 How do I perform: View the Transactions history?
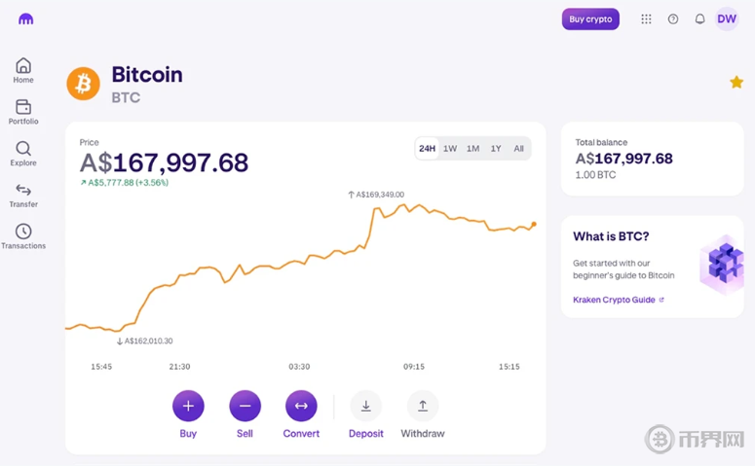(23, 236)
